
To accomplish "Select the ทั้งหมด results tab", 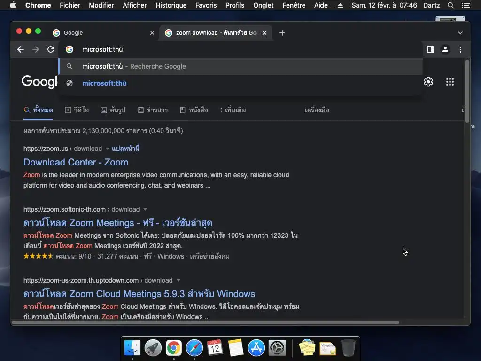I will tap(39, 110).
